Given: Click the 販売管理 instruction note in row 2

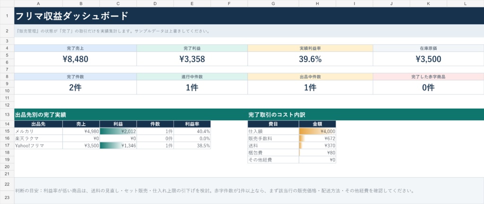Looking at the screenshot, I should pyautogui.click(x=112, y=31).
